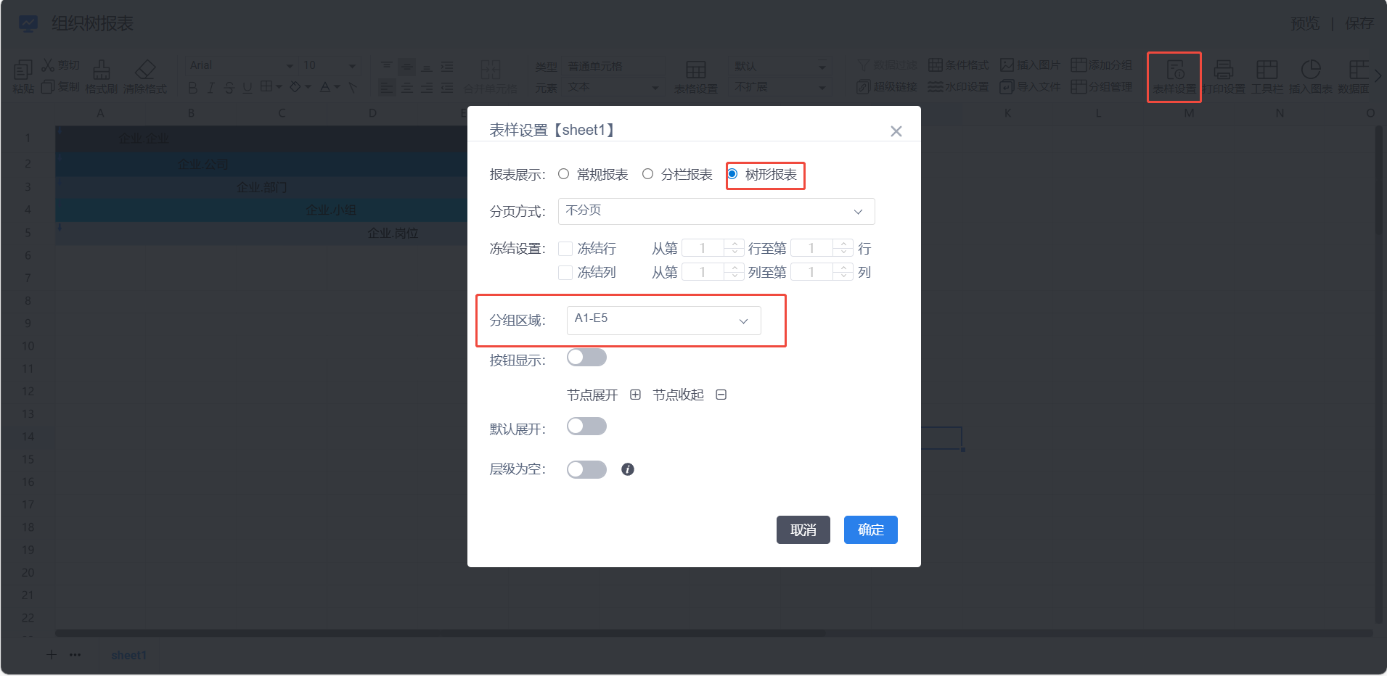Click the 工具栏 icon in the toolbar
The width and height of the screenshot is (1387, 676).
(x=1267, y=70)
